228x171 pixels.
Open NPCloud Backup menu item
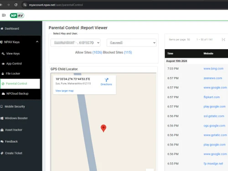17,93
